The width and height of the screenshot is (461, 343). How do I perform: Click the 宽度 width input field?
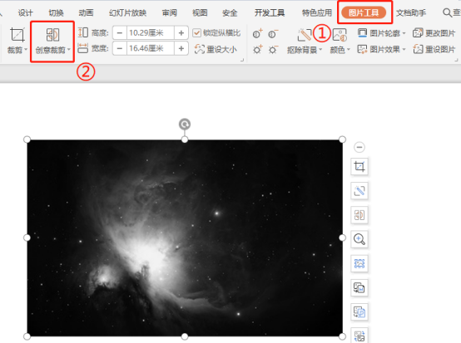coord(151,48)
